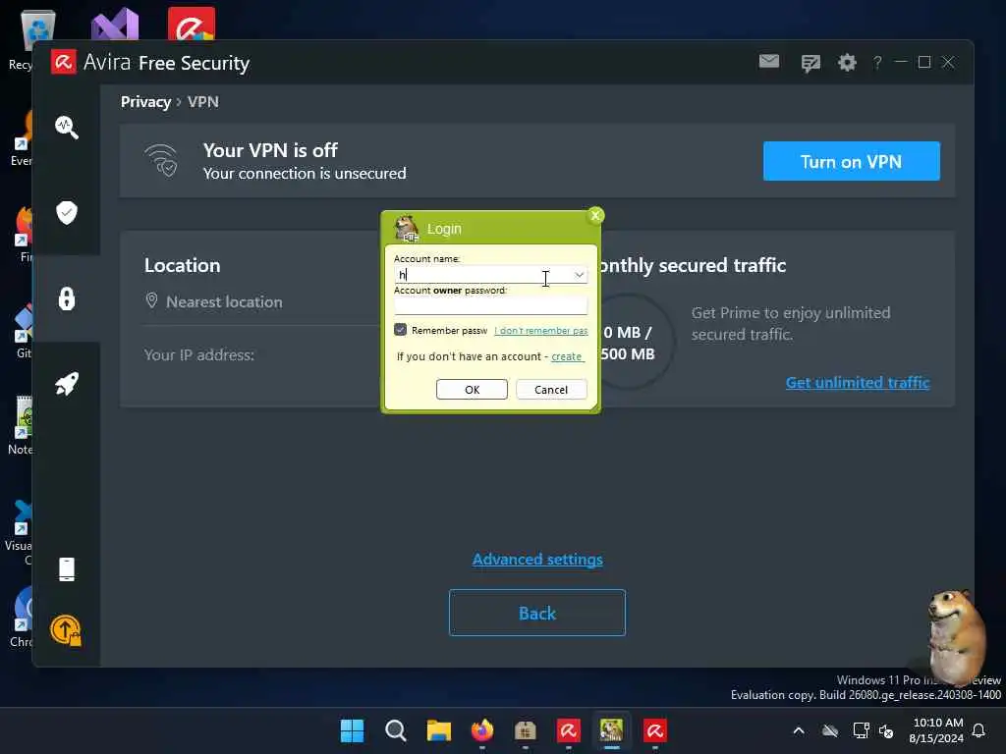Close the Login dialog with green X
The height and width of the screenshot is (754, 1006).
tap(595, 215)
